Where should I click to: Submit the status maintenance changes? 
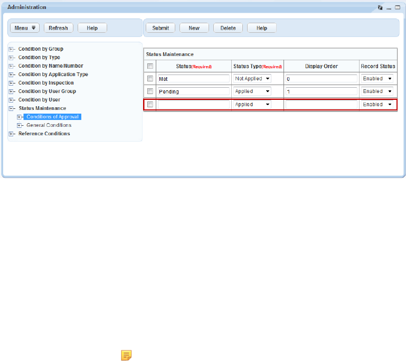[160, 28]
